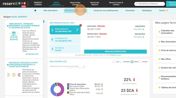Open Mes offres favorite page
The width and height of the screenshot is (176, 98).
[166, 59]
